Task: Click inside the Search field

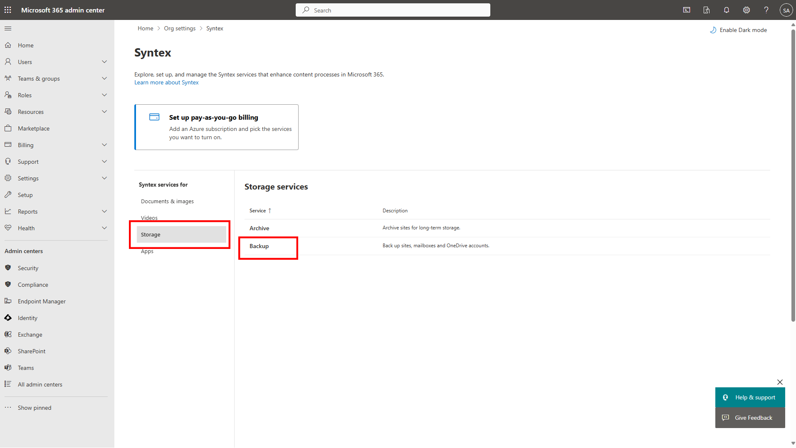Action: [393, 10]
